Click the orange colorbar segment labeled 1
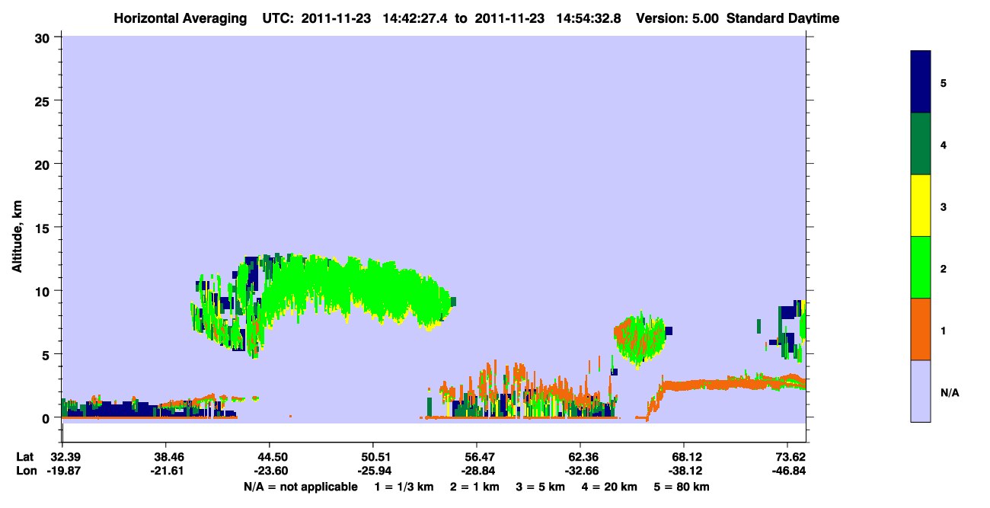The image size is (990, 508). click(x=921, y=329)
